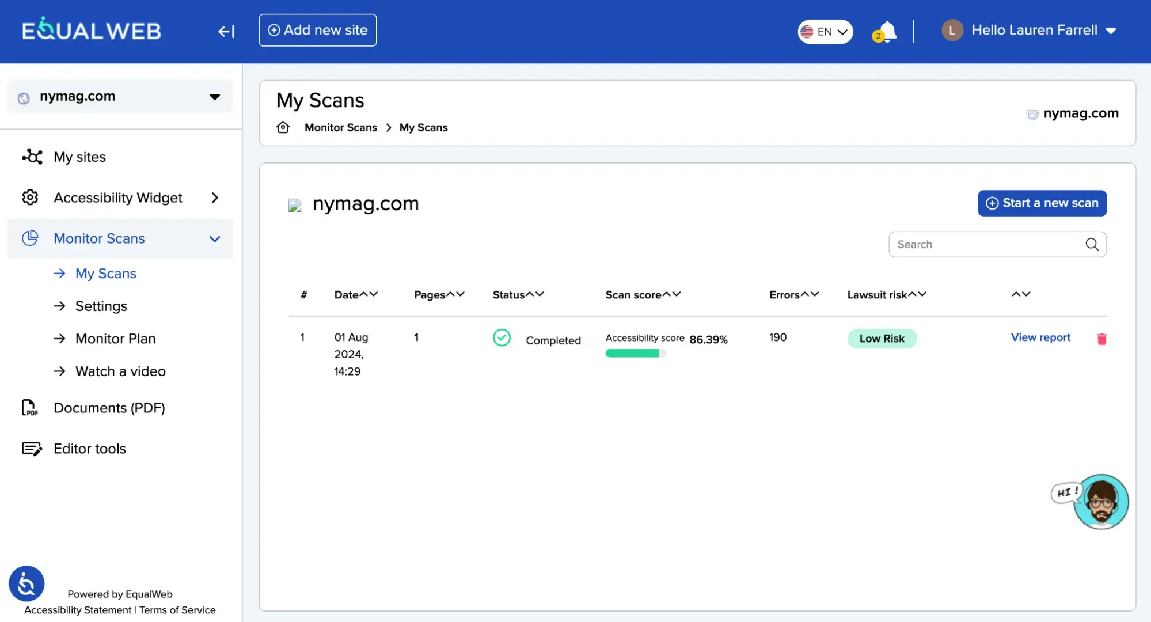Click the home icon in breadcrumb
This screenshot has height=622, width=1151.
coord(283,127)
